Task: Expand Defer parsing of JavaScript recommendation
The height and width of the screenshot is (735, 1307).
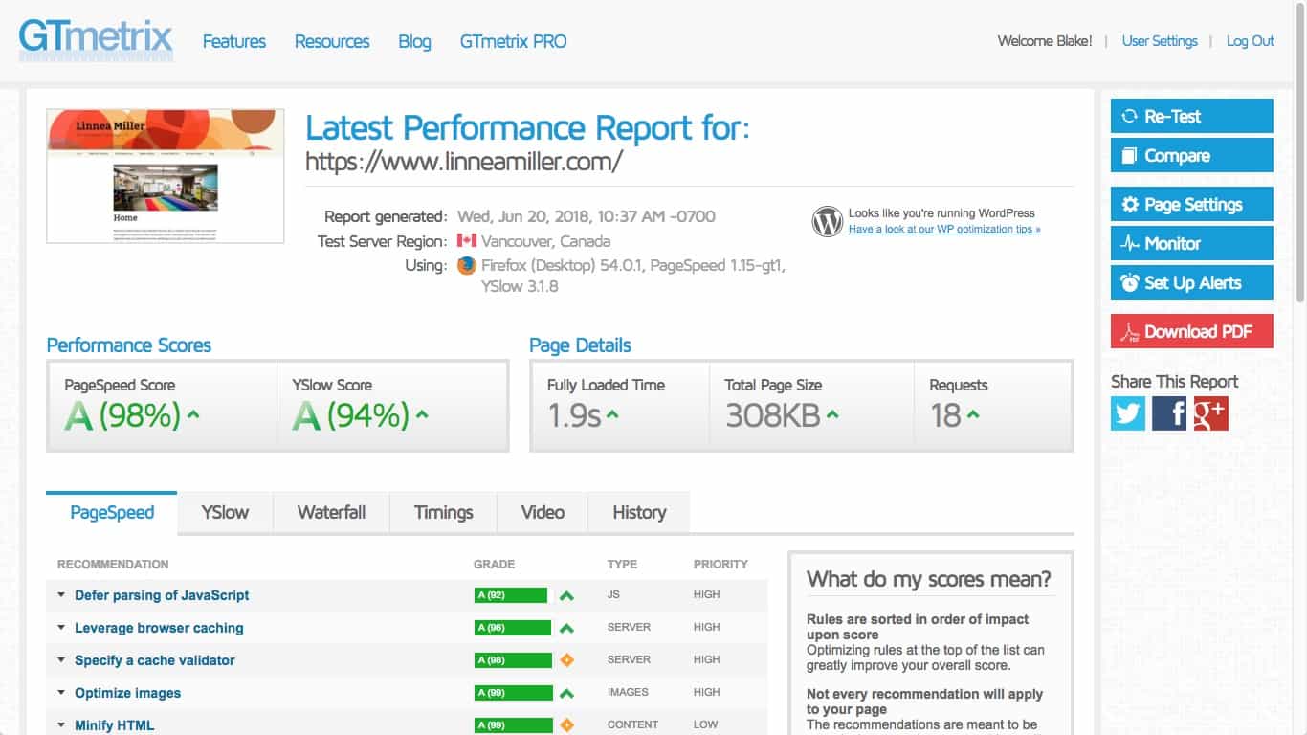Action: (x=62, y=595)
